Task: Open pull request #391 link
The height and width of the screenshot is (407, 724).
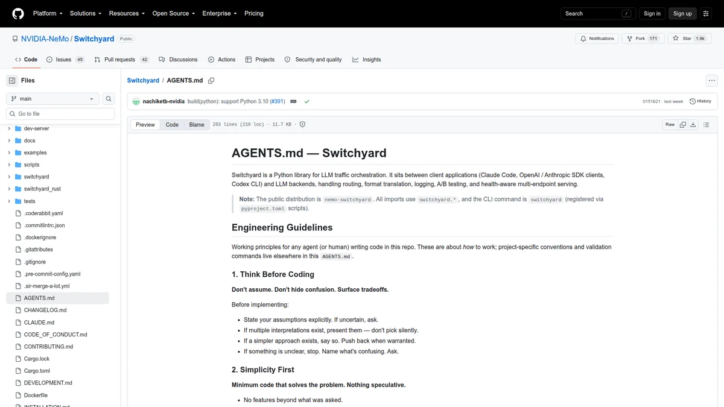Action: (278, 101)
